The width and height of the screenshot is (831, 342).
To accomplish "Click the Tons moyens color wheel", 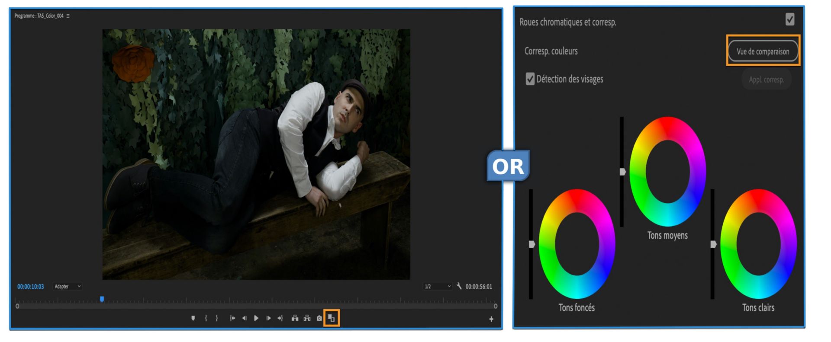I will [668, 172].
